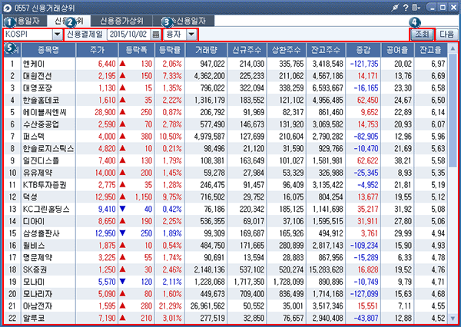Open the KOSPI market dropdown
This screenshot has width=461, height=327.
pyautogui.click(x=58, y=35)
